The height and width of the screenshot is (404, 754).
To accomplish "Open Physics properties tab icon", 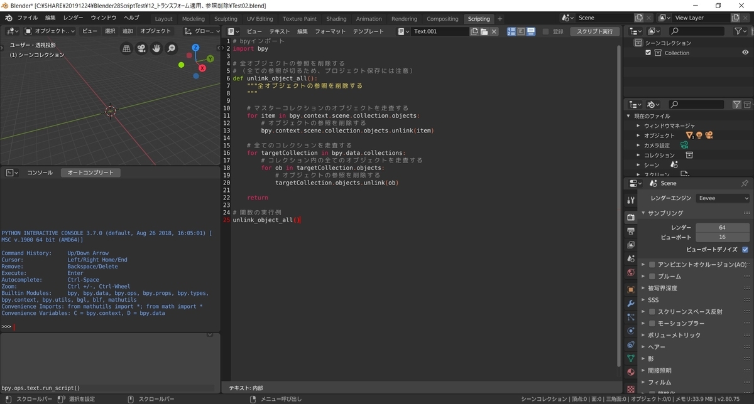I will pos(631,331).
